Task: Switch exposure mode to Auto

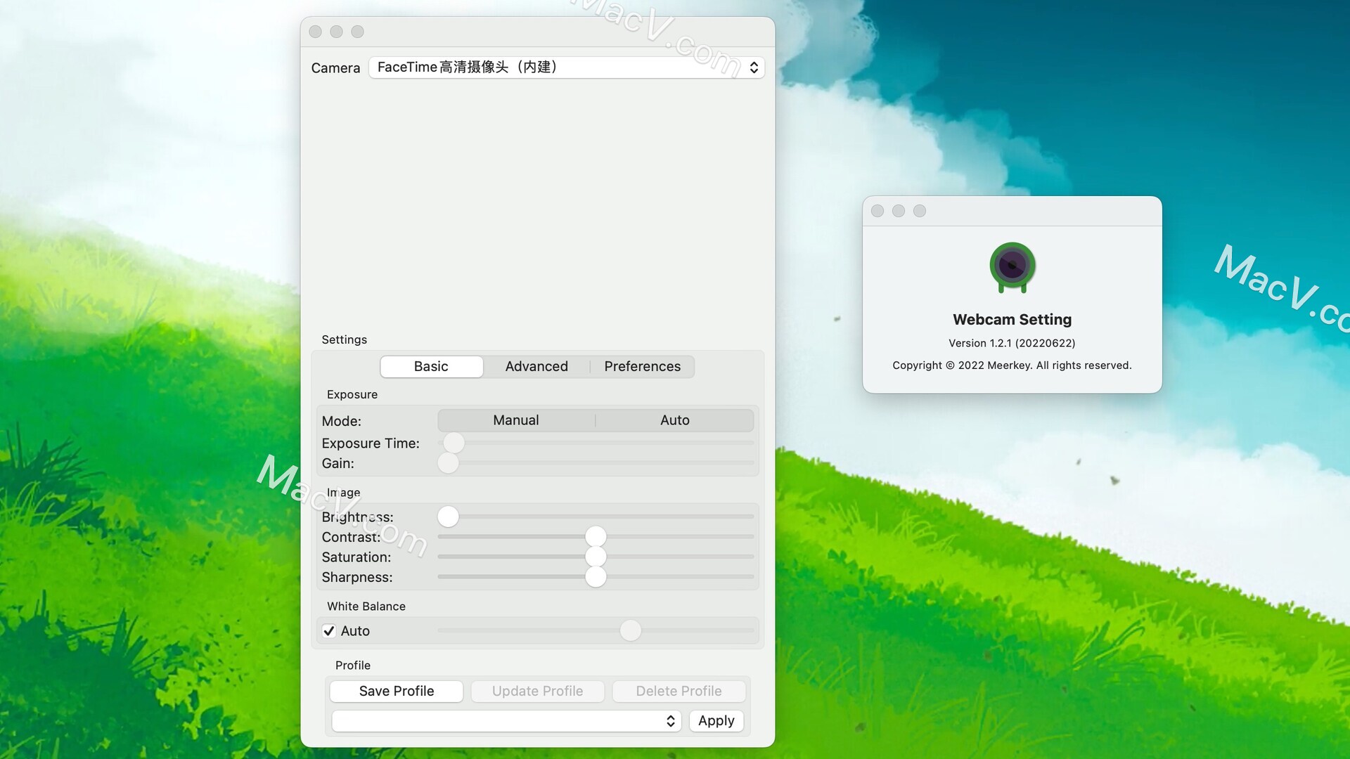Action: pos(674,420)
